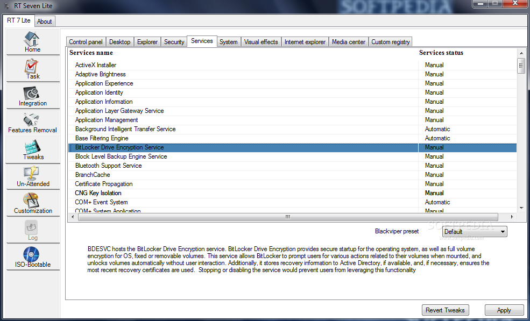530x321 pixels.
Task: Open the Un-Attended section
Action: (33, 176)
